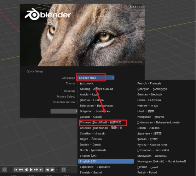Choose Finnish - Suomi
The image size is (196, 176).
coord(106,172)
